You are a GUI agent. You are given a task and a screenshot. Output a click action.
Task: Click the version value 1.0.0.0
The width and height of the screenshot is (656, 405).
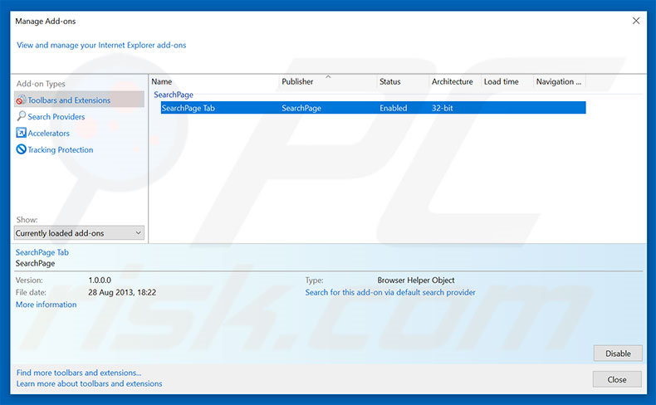click(100, 280)
